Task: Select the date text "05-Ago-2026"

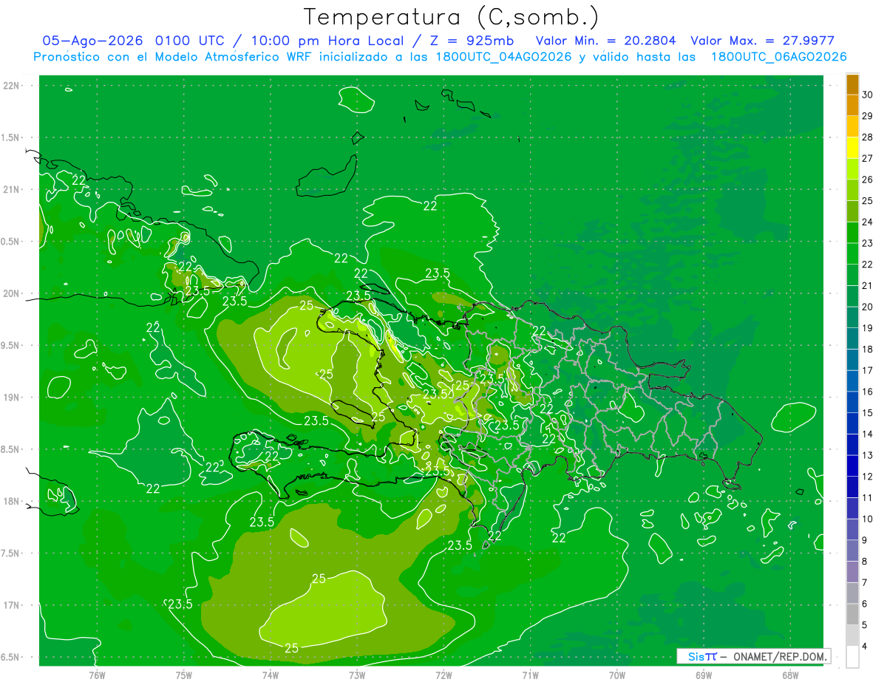Action: (x=93, y=41)
